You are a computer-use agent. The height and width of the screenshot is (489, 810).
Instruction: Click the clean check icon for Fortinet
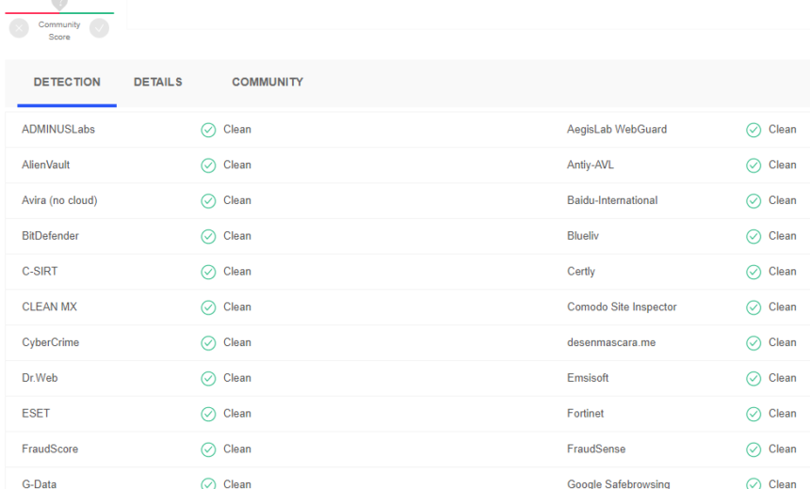[753, 414]
